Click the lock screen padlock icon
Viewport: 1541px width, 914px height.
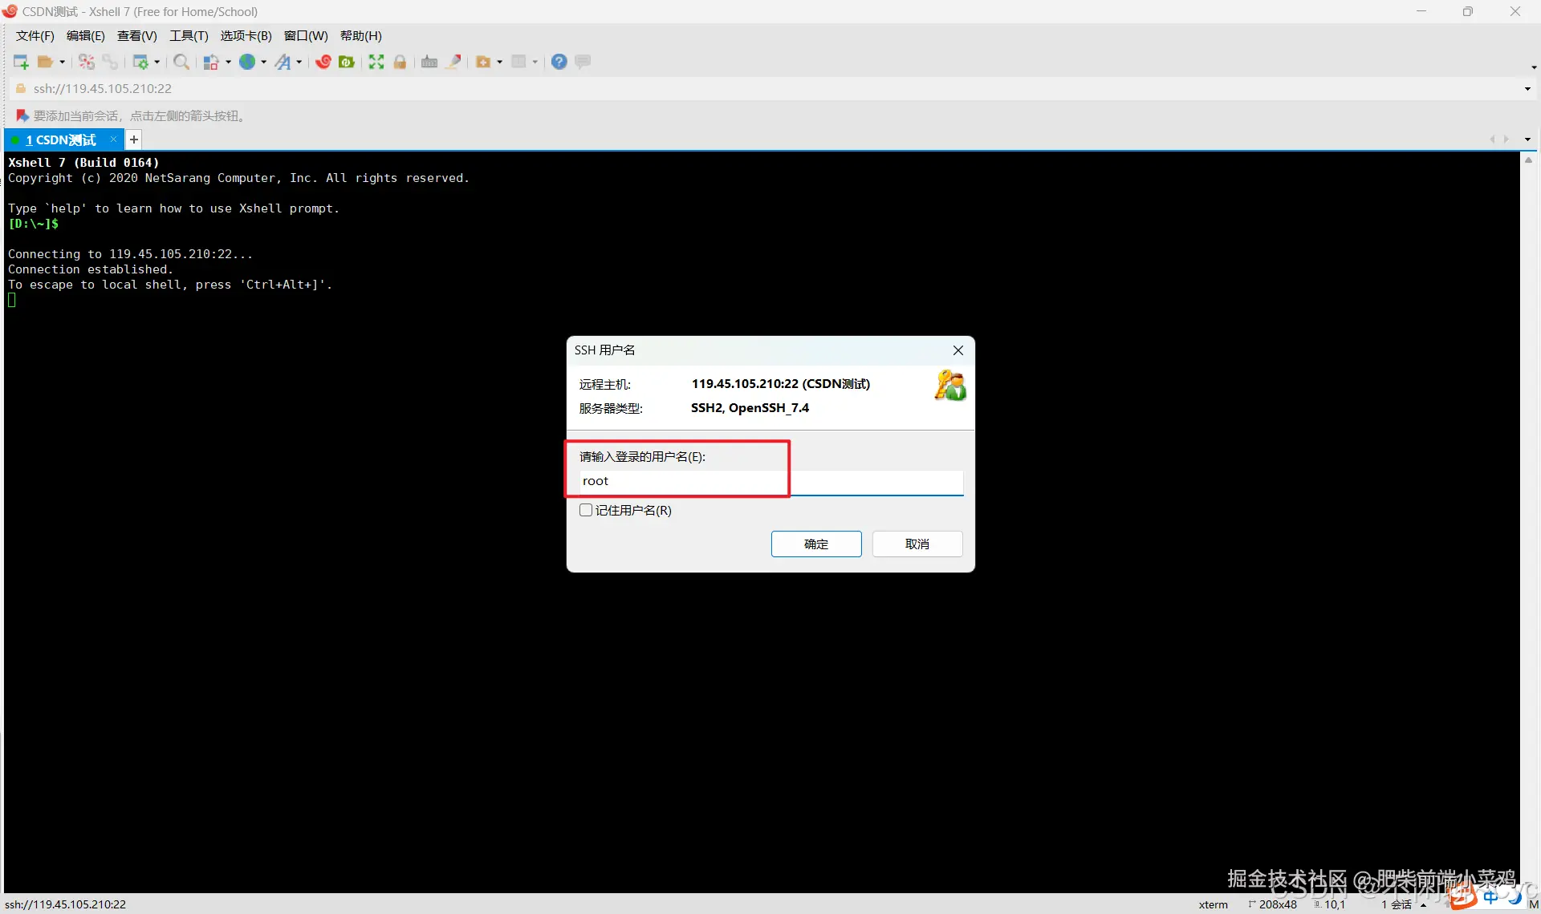click(400, 62)
